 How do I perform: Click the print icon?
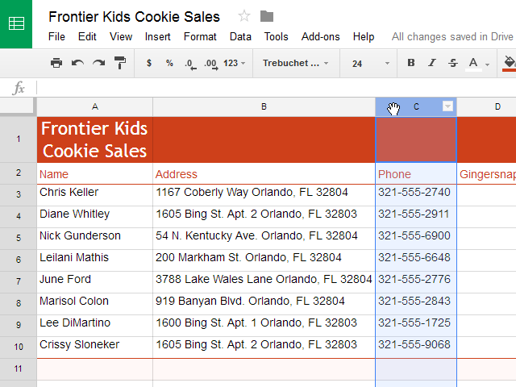(x=56, y=63)
